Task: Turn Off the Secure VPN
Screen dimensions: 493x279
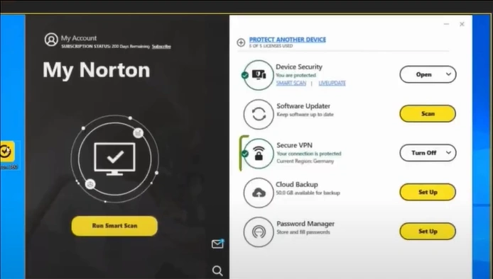Action: (x=423, y=153)
